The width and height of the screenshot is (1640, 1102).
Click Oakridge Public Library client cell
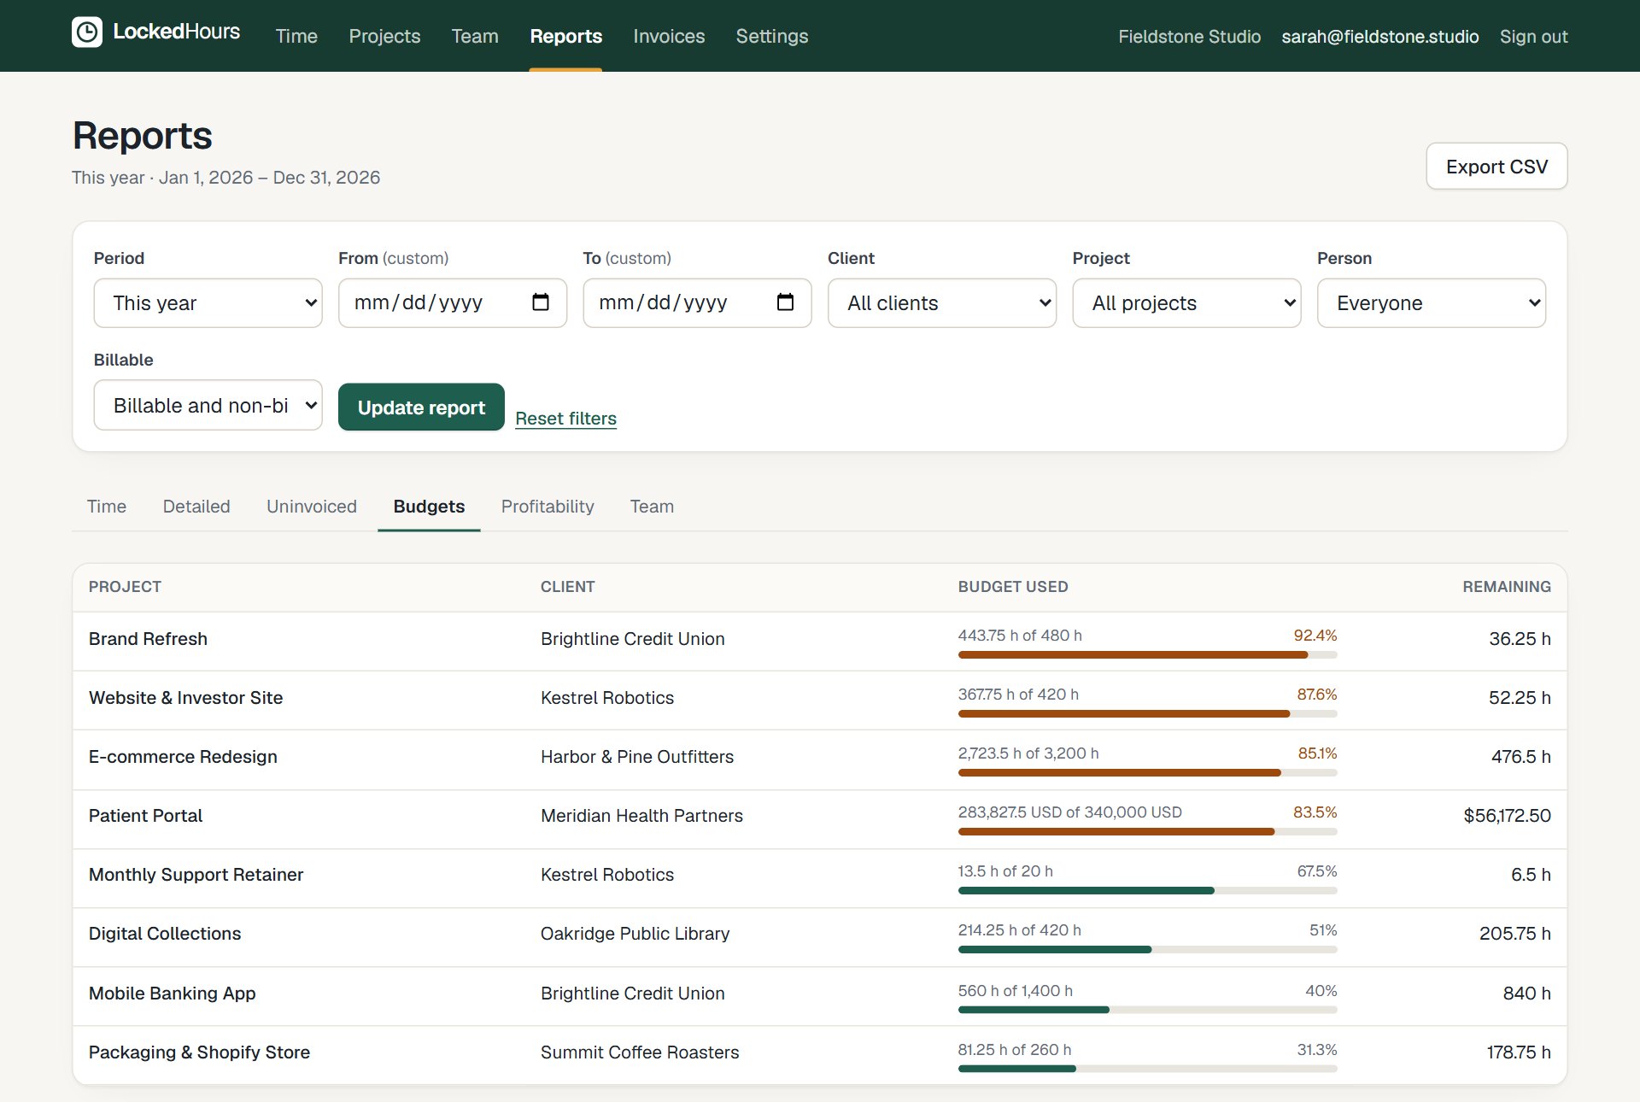[x=635, y=934]
